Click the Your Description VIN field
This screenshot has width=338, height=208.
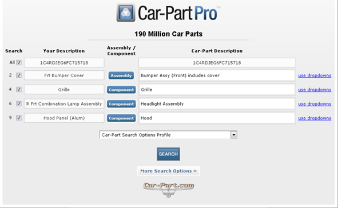click(64, 63)
